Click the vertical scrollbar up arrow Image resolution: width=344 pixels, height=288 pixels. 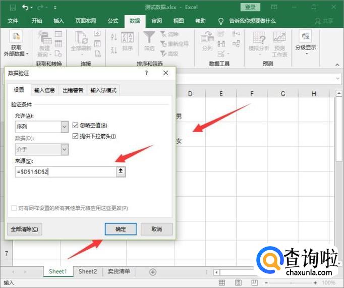tap(339, 93)
